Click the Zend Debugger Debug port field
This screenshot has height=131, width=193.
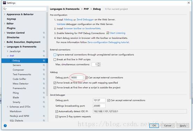point(99,100)
